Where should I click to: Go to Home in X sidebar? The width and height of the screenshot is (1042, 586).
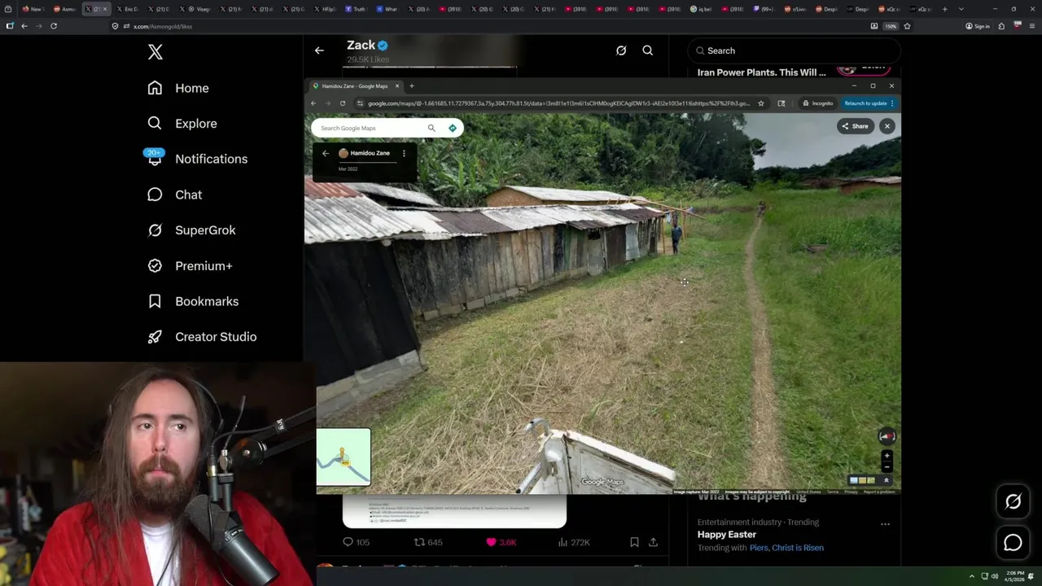tap(178, 88)
